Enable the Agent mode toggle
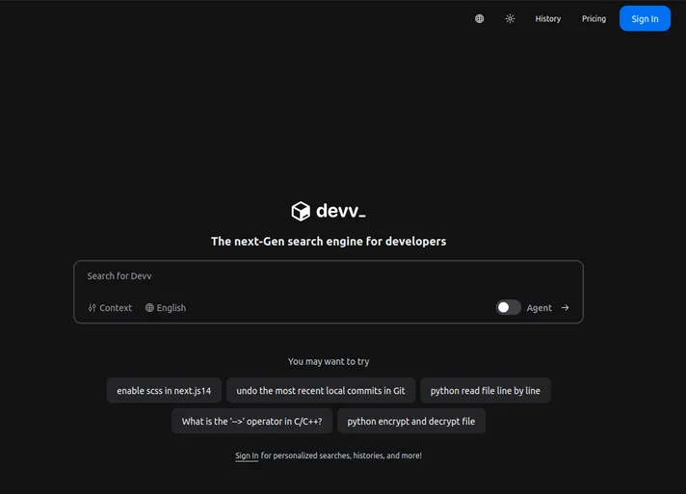This screenshot has width=686, height=494. [509, 307]
